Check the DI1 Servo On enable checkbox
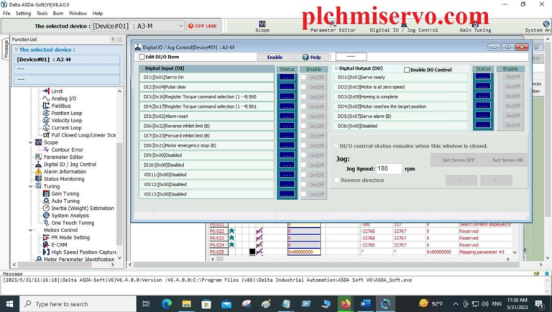Screen dimensions: 552x312 (x=303, y=77)
